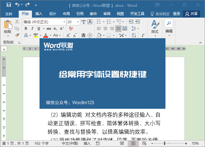Increase paragraph indent
This screenshot has width=205, height=147.
(x=138, y=21)
